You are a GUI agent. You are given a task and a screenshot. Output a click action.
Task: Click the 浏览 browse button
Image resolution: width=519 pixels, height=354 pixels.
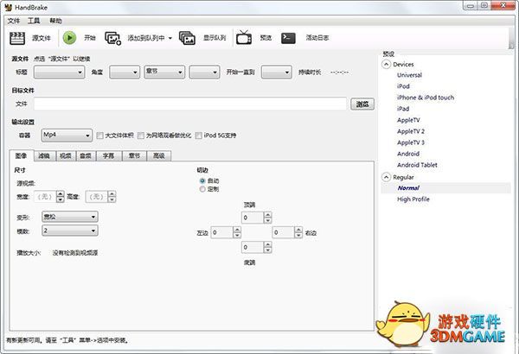point(362,104)
